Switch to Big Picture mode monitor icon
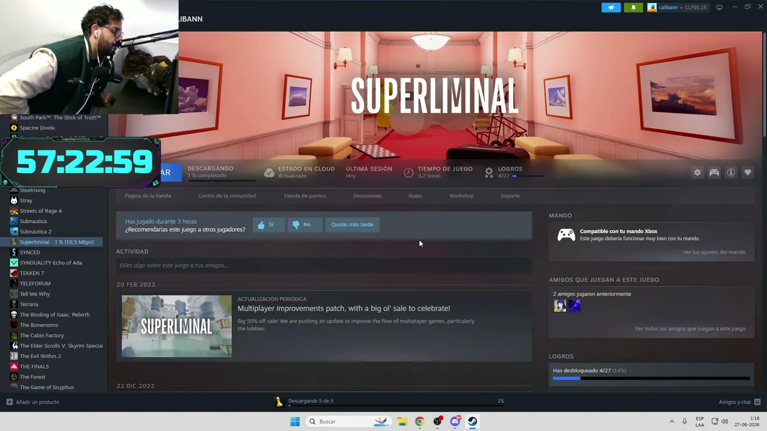 pos(719,8)
